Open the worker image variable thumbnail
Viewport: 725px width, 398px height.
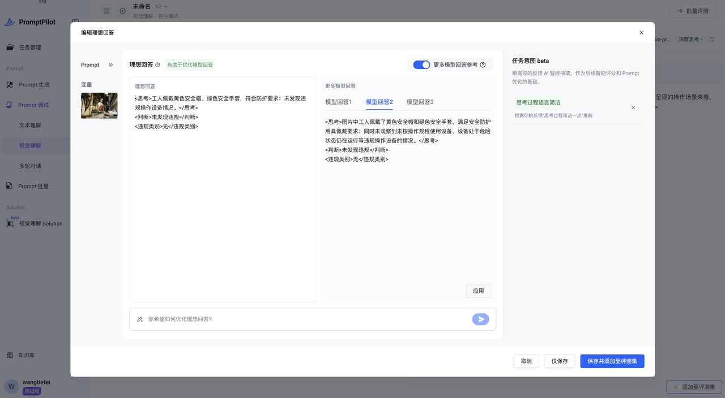click(x=99, y=106)
